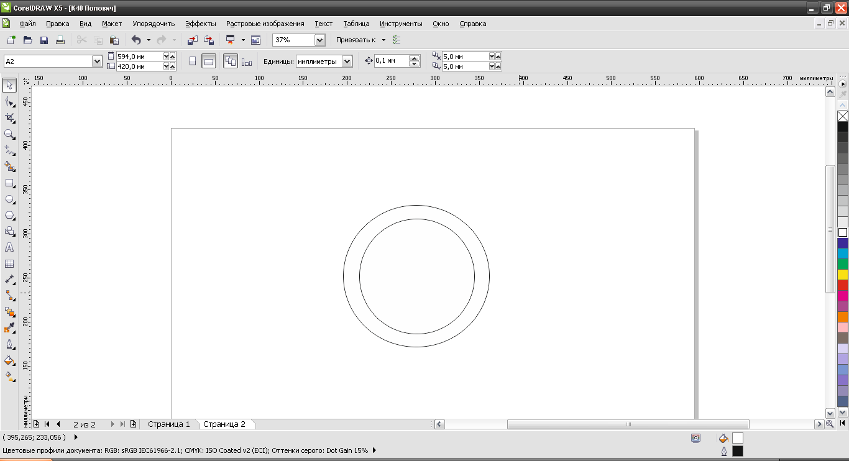
Task: Select the Rectangle tool
Action: tap(10, 183)
